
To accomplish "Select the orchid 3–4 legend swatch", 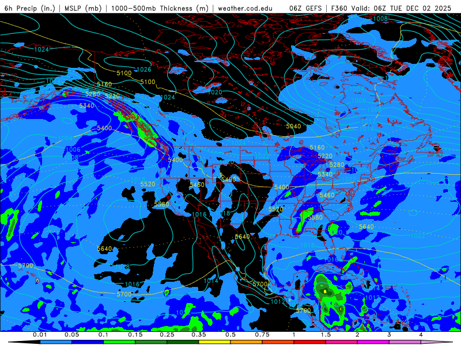I will [405, 342].
